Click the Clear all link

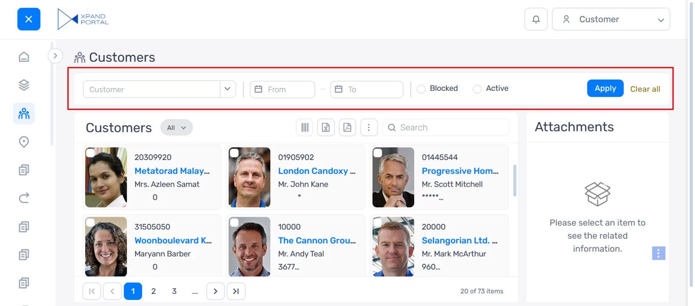click(x=645, y=89)
